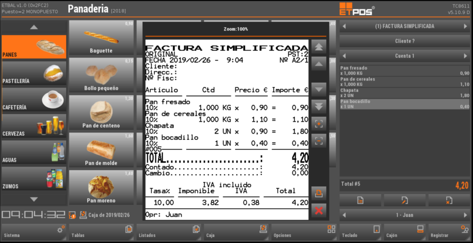
Task: Add Pan de centeno to the ticket
Action: 101,113
